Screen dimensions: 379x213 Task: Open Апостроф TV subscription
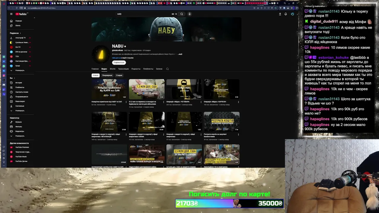[x=20, y=38]
